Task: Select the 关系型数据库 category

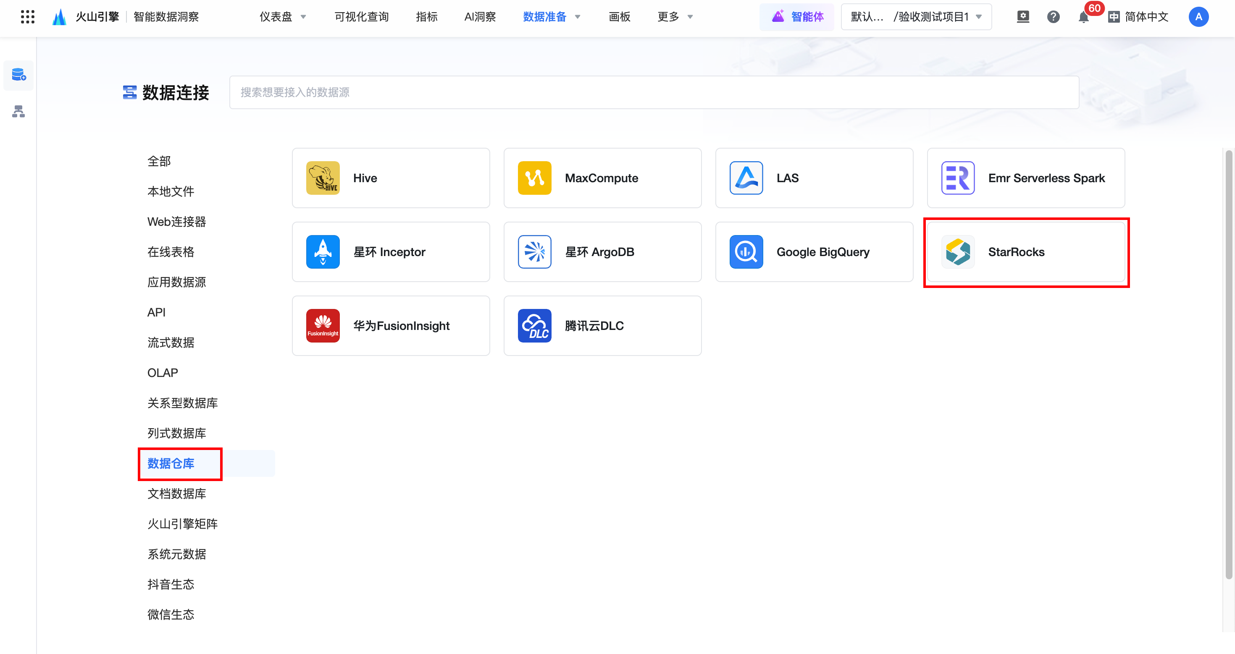Action: pos(182,403)
